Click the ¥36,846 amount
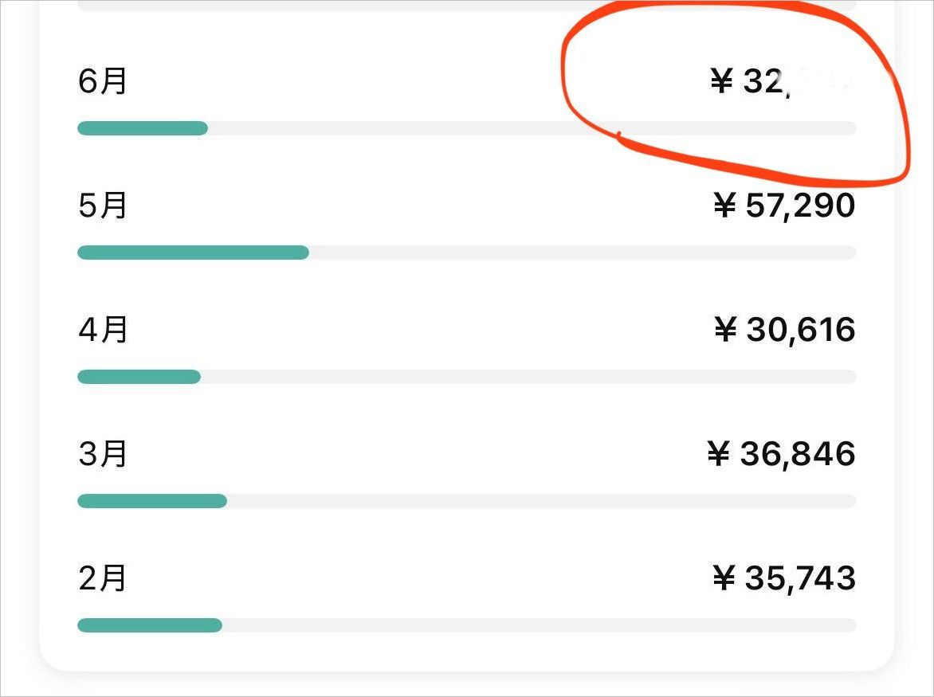The height and width of the screenshot is (697, 934). [781, 454]
